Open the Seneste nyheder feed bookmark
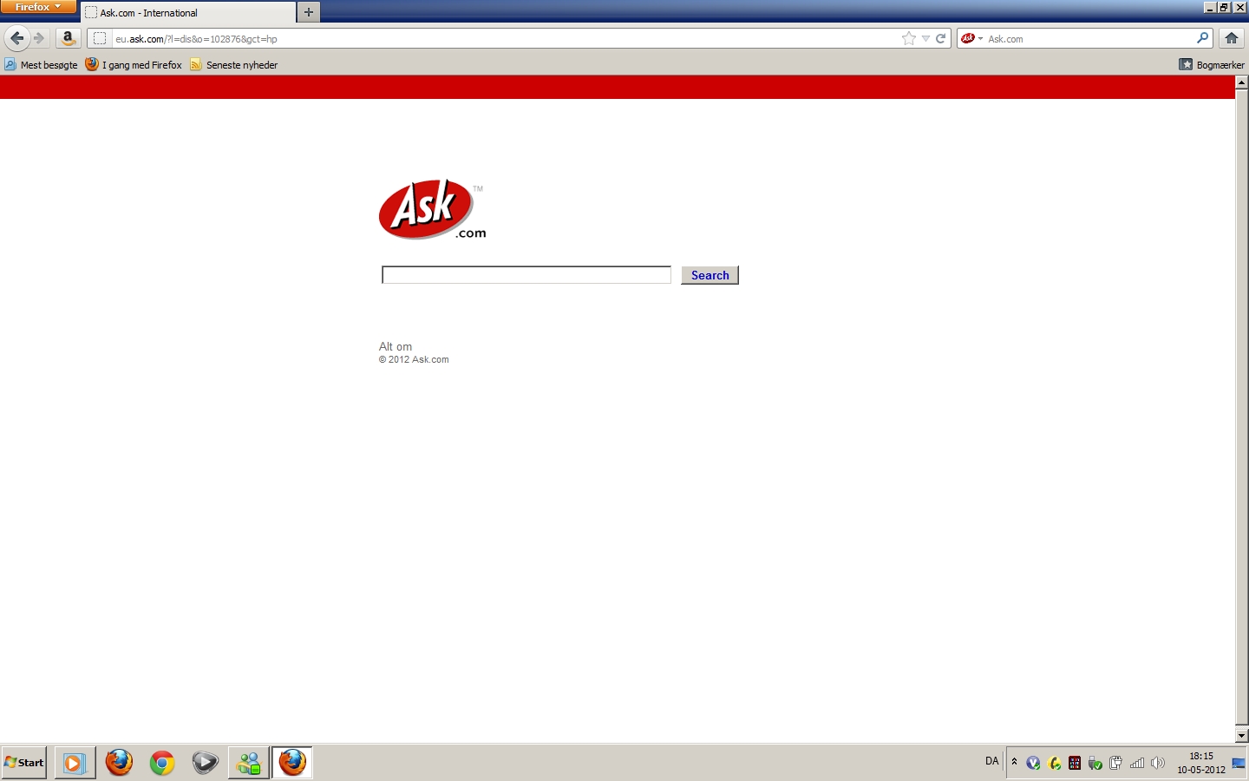This screenshot has height=781, width=1249. 234,65
